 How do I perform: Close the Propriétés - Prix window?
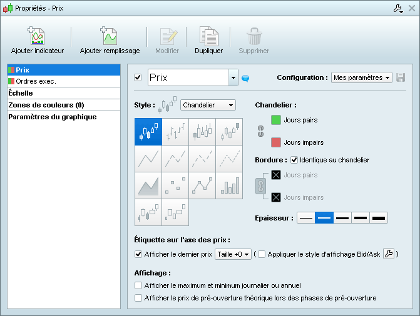pos(412,8)
